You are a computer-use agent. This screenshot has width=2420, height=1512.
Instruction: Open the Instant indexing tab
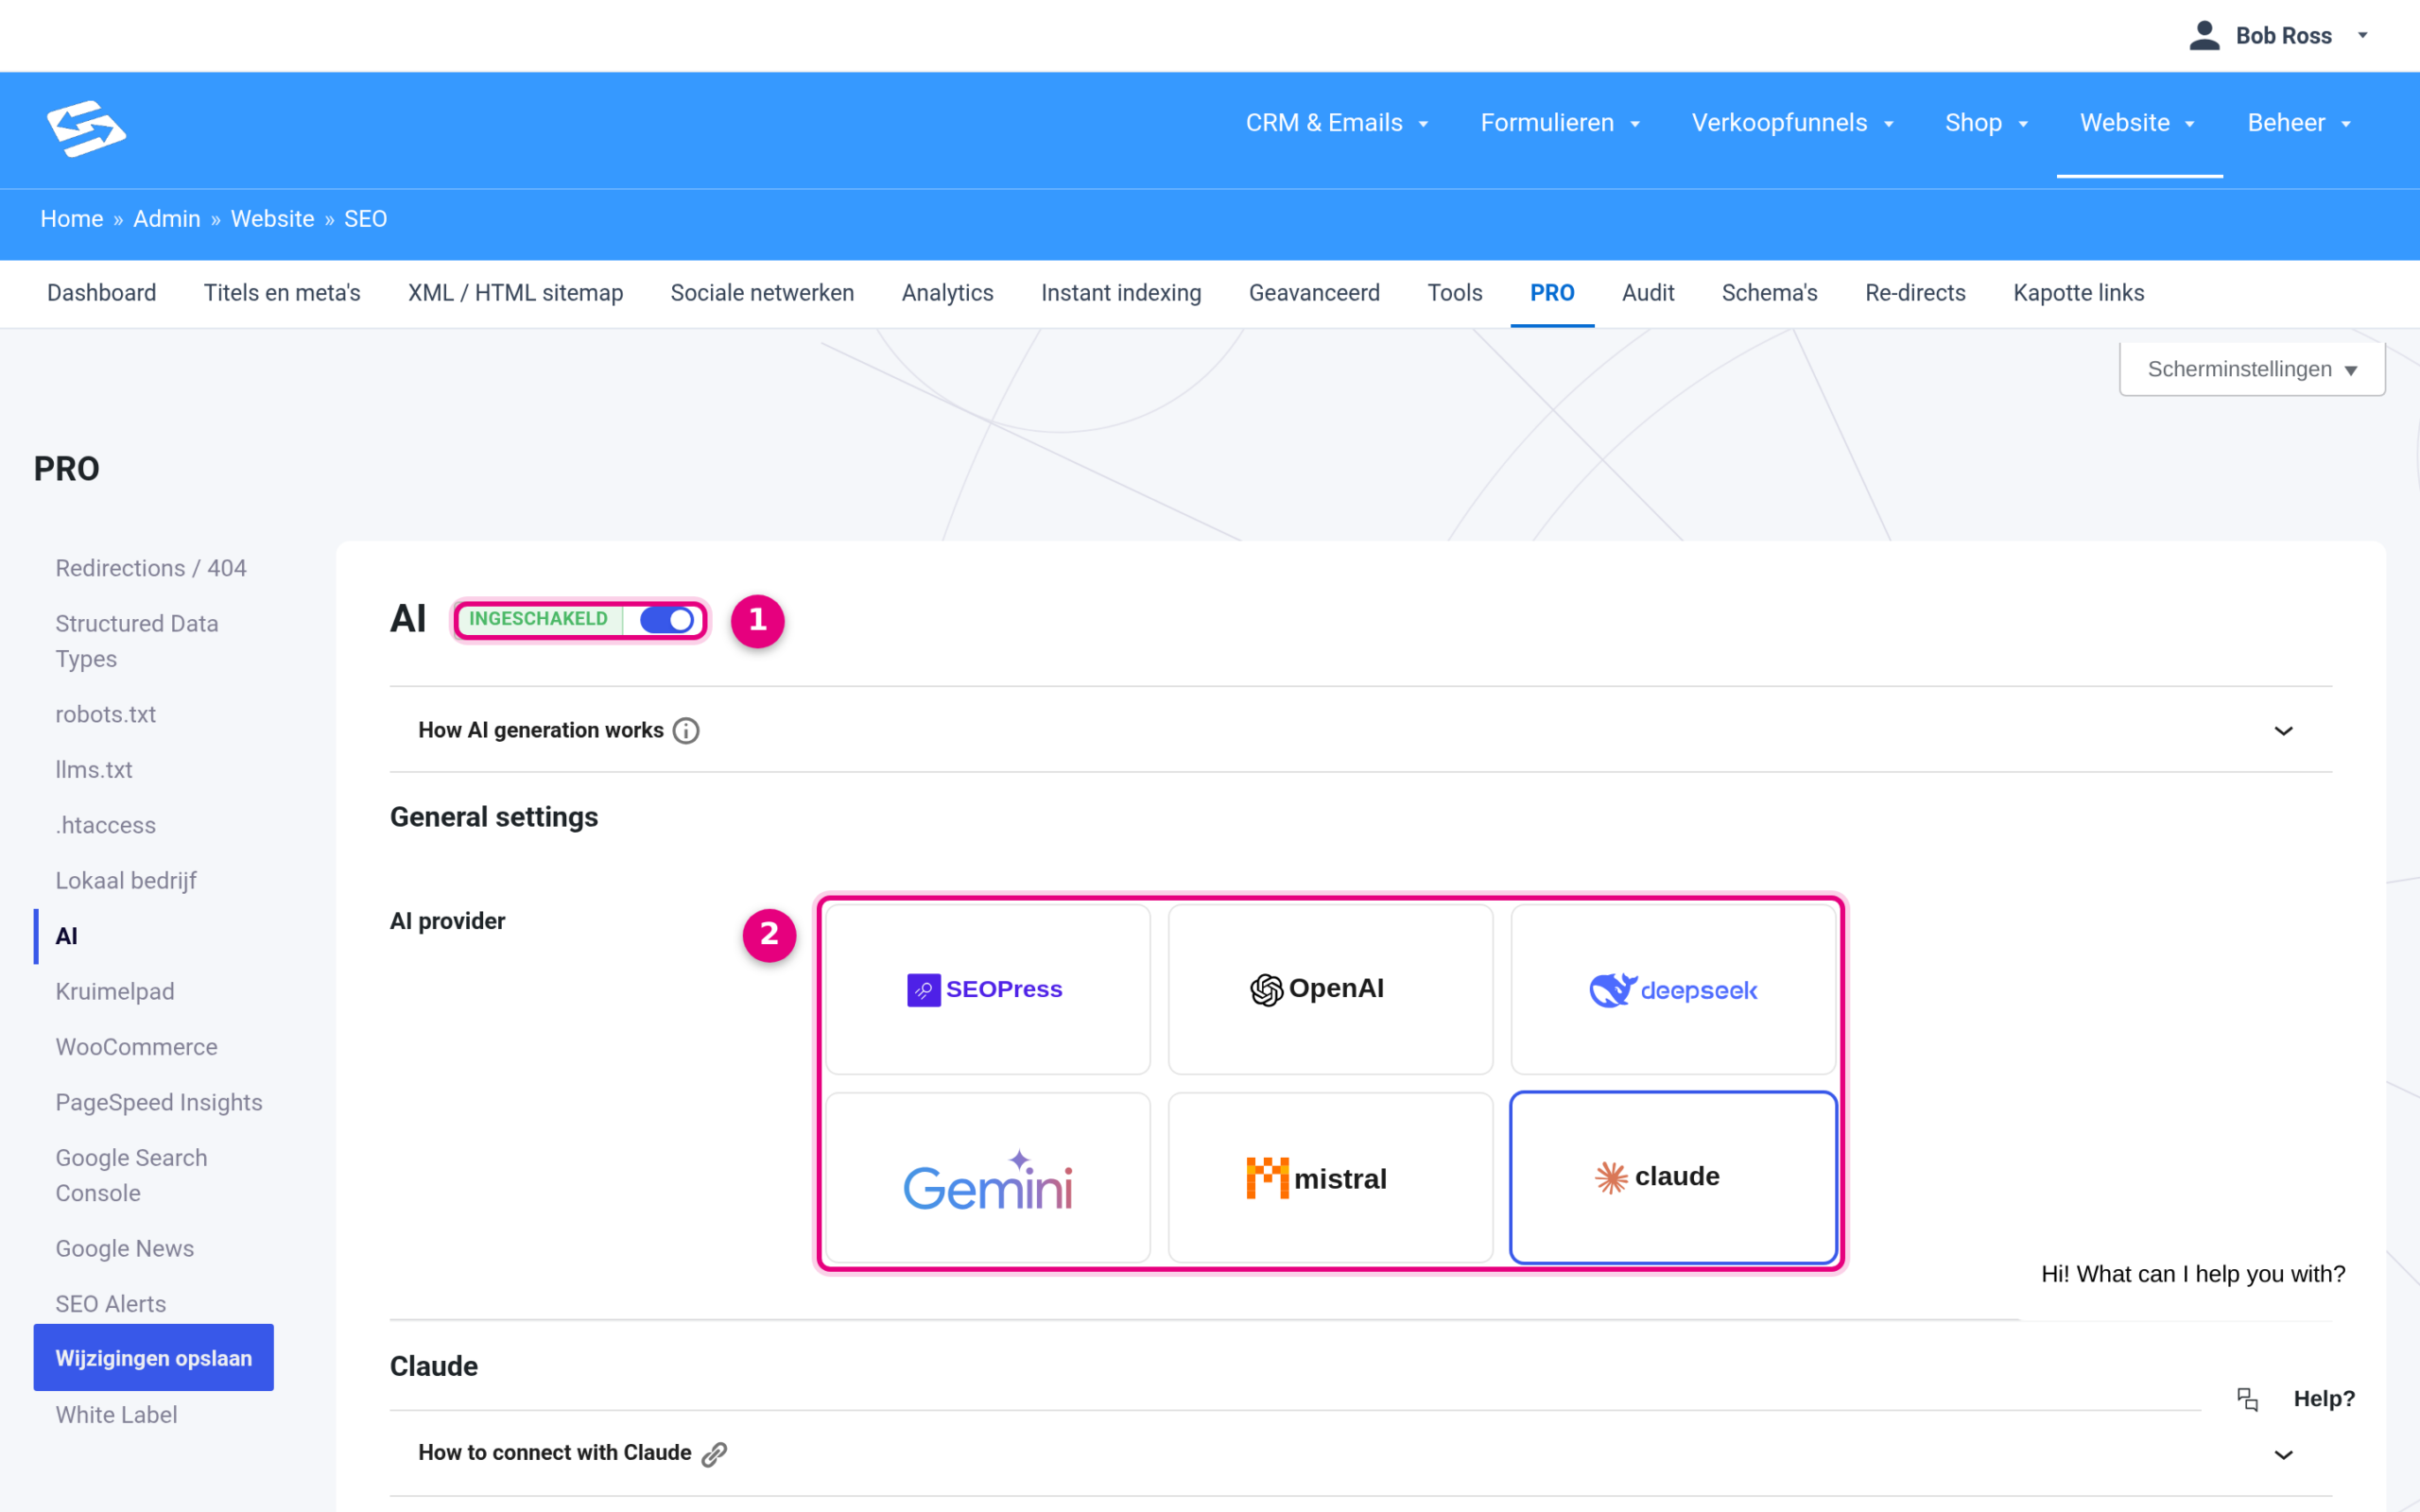[1121, 293]
